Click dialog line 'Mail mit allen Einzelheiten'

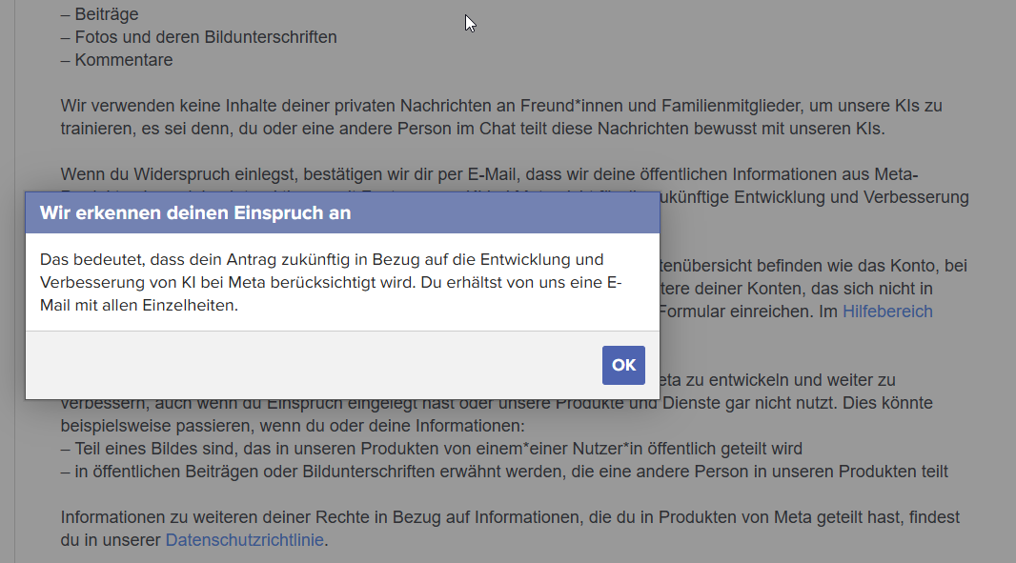(x=138, y=306)
